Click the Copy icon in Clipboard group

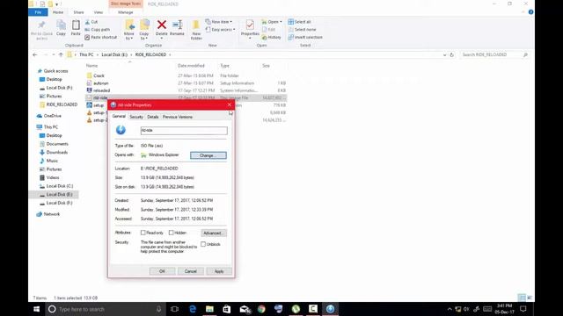(x=61, y=28)
